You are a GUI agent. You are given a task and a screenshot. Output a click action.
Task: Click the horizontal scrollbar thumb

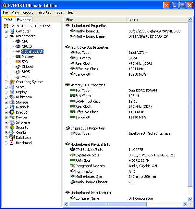[108, 204]
